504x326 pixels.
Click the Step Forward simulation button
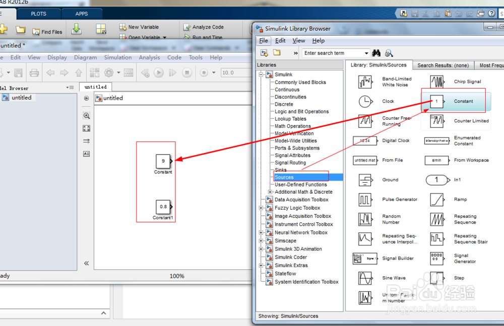click(172, 73)
